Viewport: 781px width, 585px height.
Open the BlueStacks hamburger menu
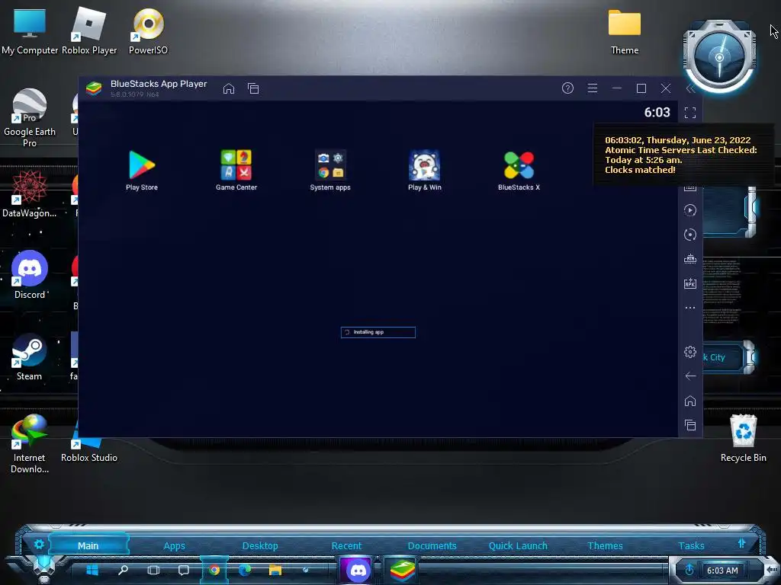[x=592, y=88]
